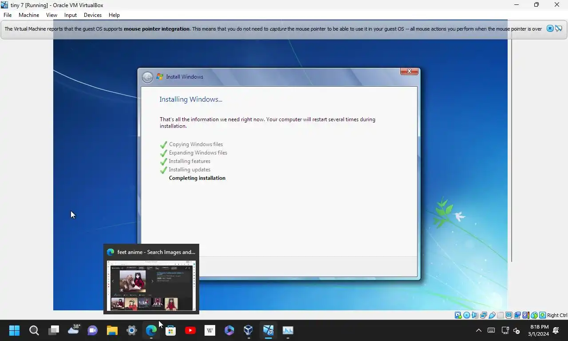568x341 pixels.
Task: Open VirtualBox Manager on the taskbar
Action: pyautogui.click(x=248, y=330)
